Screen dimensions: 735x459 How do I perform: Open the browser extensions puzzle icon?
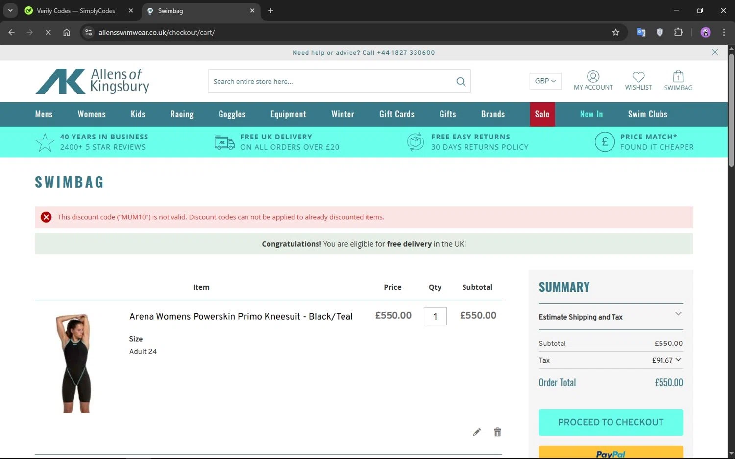click(678, 32)
